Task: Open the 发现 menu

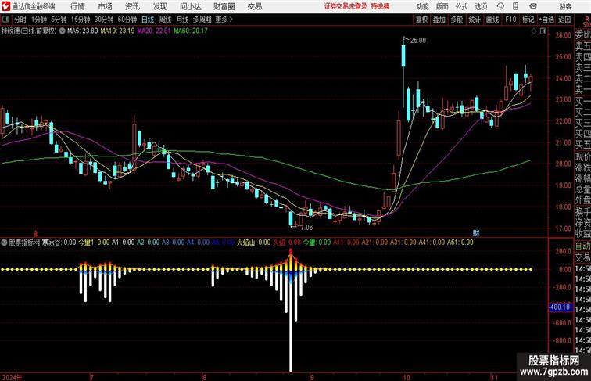Action: [159, 6]
